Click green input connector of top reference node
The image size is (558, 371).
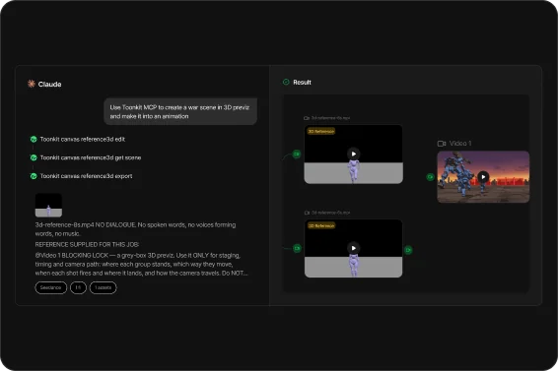(297, 154)
